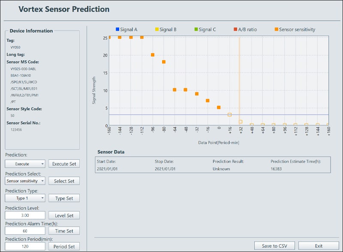The height and width of the screenshot is (252, 343).
Task: Click the Type Set button
Action: point(64,198)
